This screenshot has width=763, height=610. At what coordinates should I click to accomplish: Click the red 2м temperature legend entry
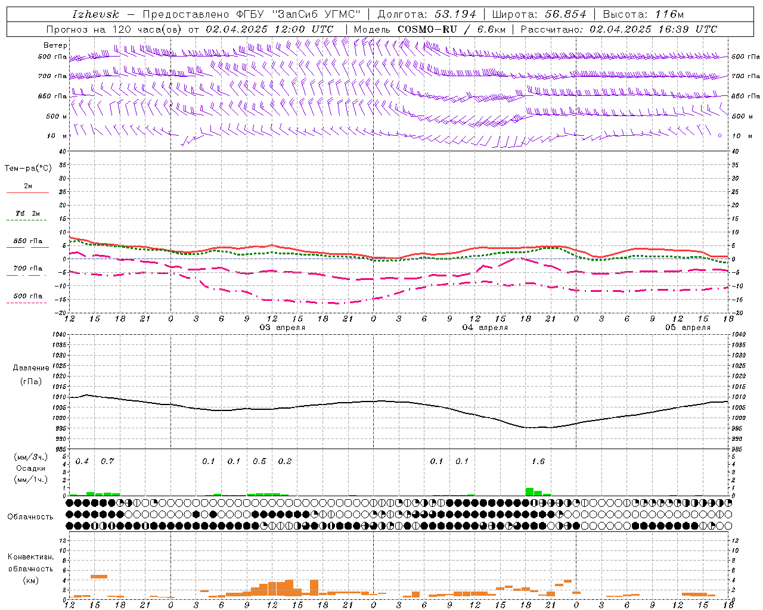click(x=27, y=188)
